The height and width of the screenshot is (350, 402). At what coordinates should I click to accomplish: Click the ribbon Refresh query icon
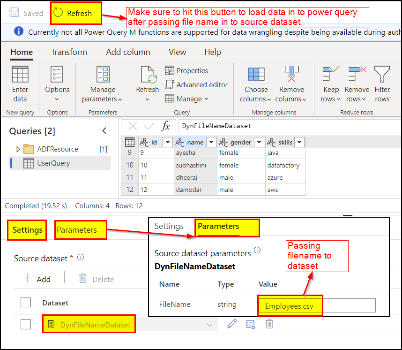click(x=149, y=75)
